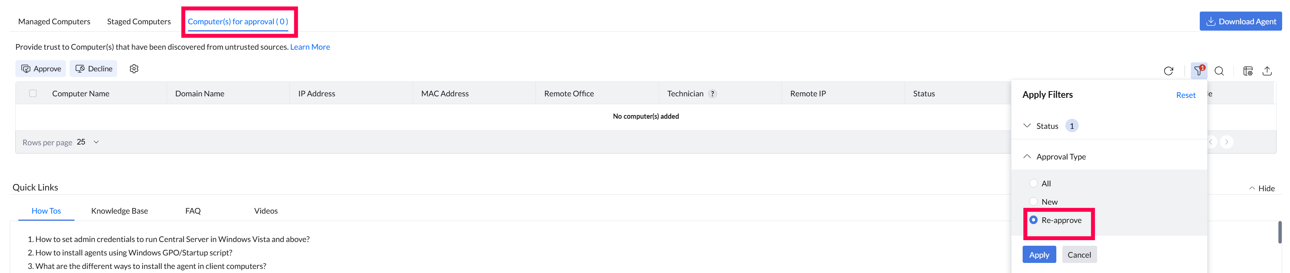
Task: Open the Knowledge Base tab
Action: [119, 211]
